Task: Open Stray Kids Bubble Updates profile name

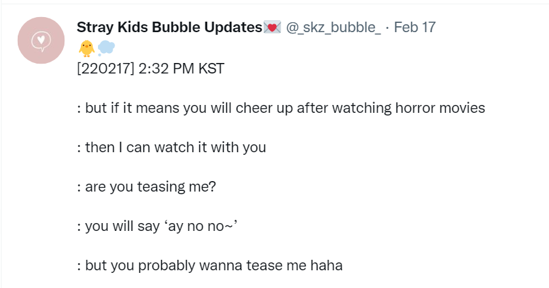Action: [170, 28]
